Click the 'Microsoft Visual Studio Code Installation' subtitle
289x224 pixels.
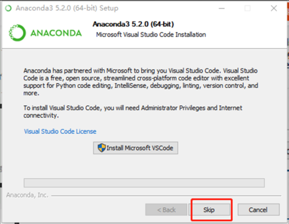coord(151,35)
